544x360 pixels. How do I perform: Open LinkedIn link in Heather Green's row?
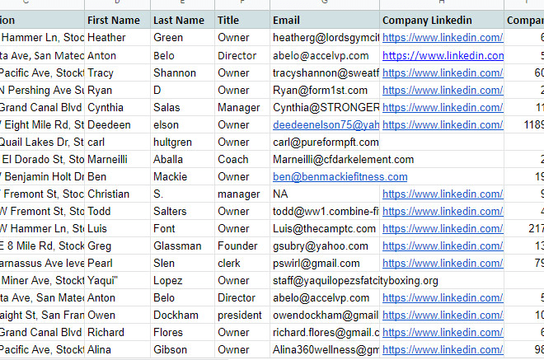pos(442,37)
